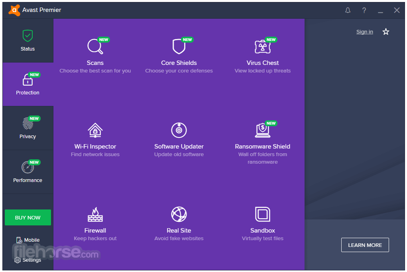This screenshot has height=272, width=407.
Task: Open the Settings link text
Action: coord(31,260)
